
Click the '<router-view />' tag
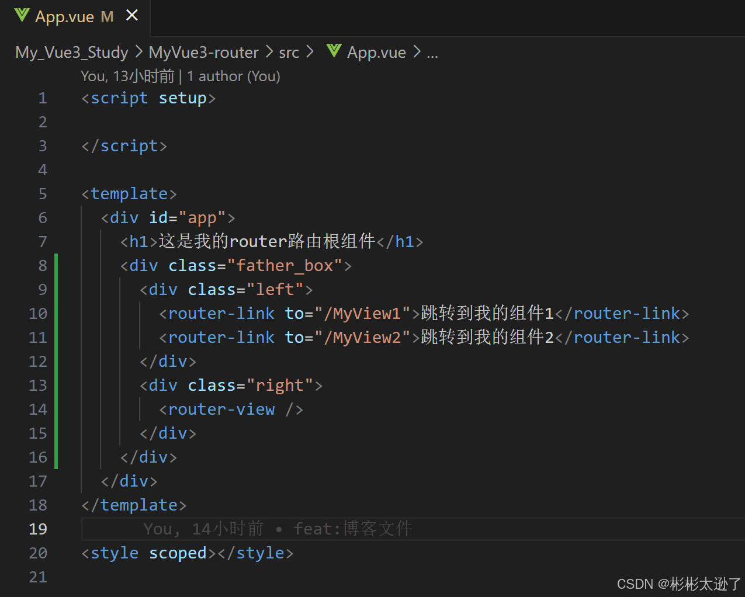[231, 409]
